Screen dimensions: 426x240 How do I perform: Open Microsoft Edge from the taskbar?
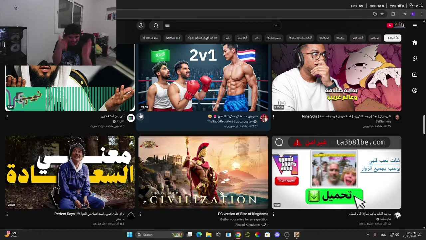click(199, 235)
